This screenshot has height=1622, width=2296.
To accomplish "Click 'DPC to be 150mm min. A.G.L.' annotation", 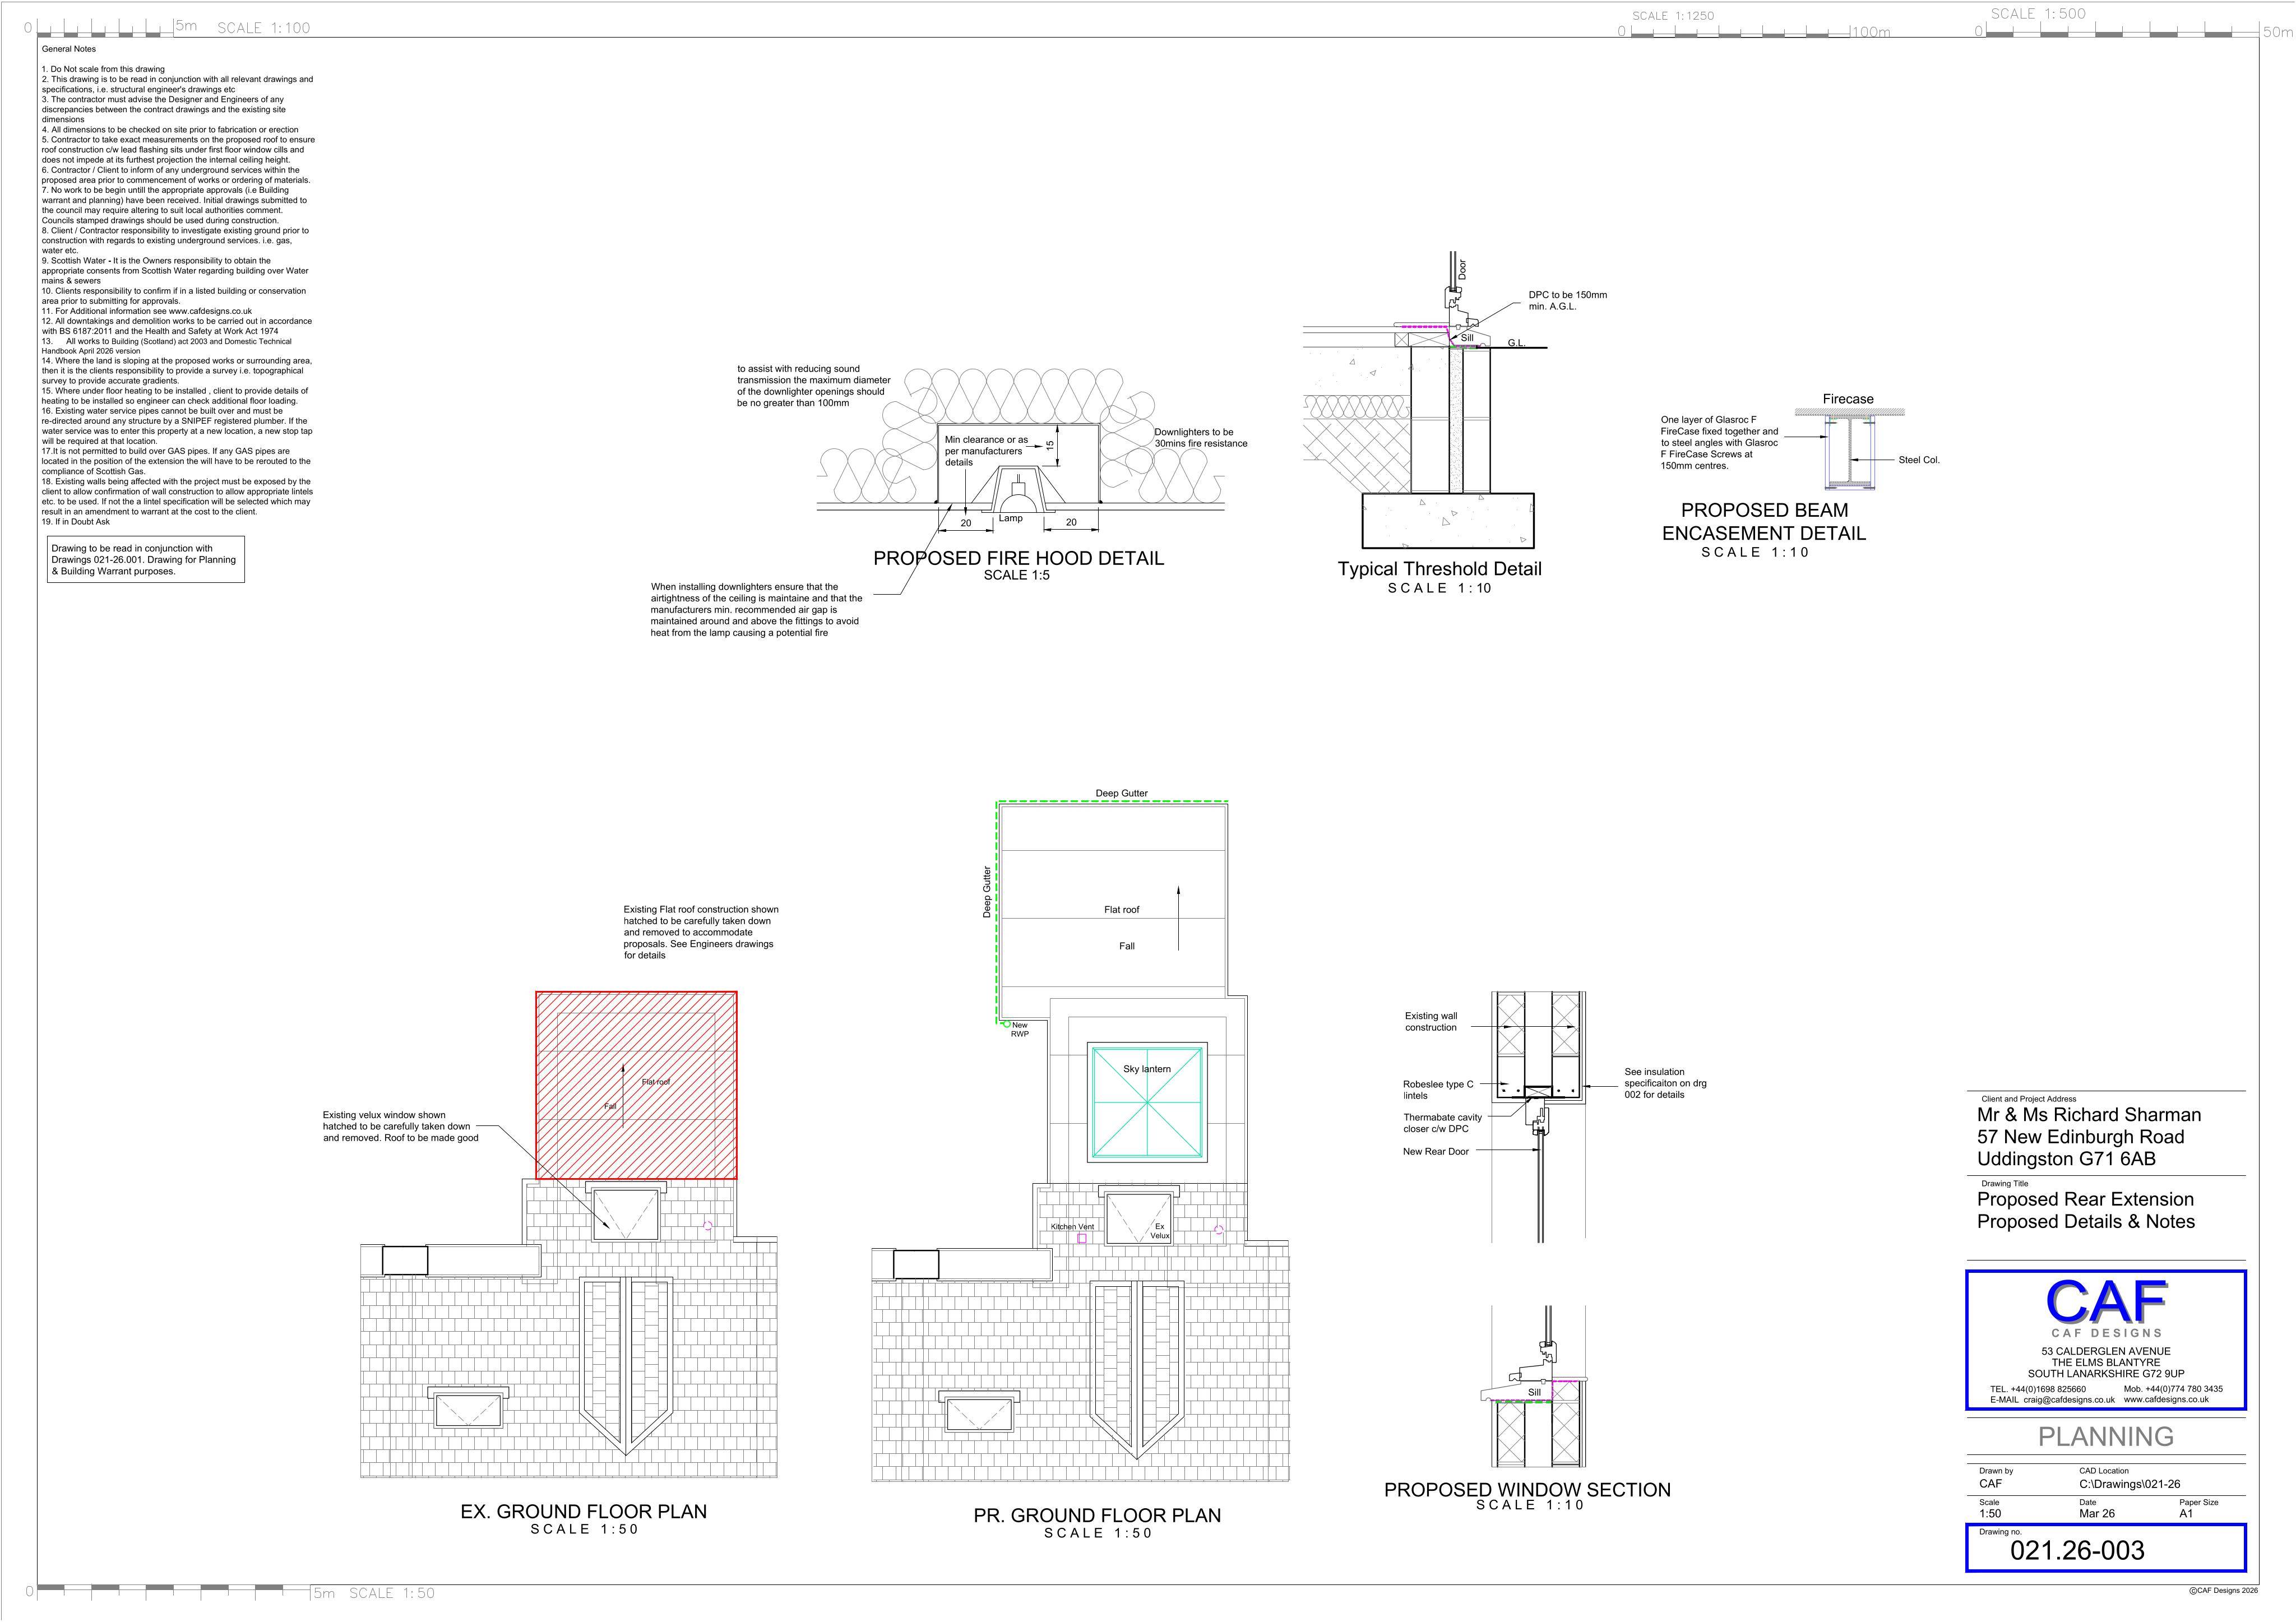I will 1567,301.
